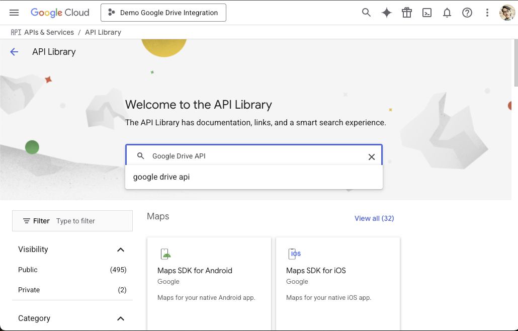Open the three-dot settings menu
This screenshot has width=518, height=331.
[x=487, y=13]
